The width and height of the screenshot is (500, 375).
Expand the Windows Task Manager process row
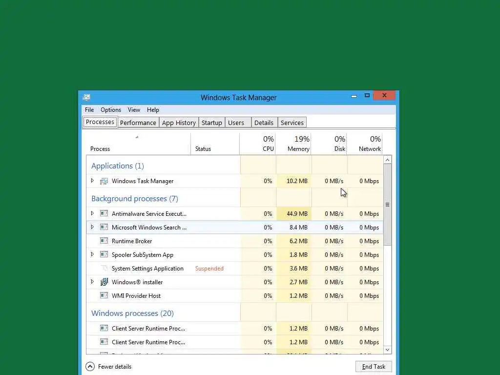click(92, 181)
